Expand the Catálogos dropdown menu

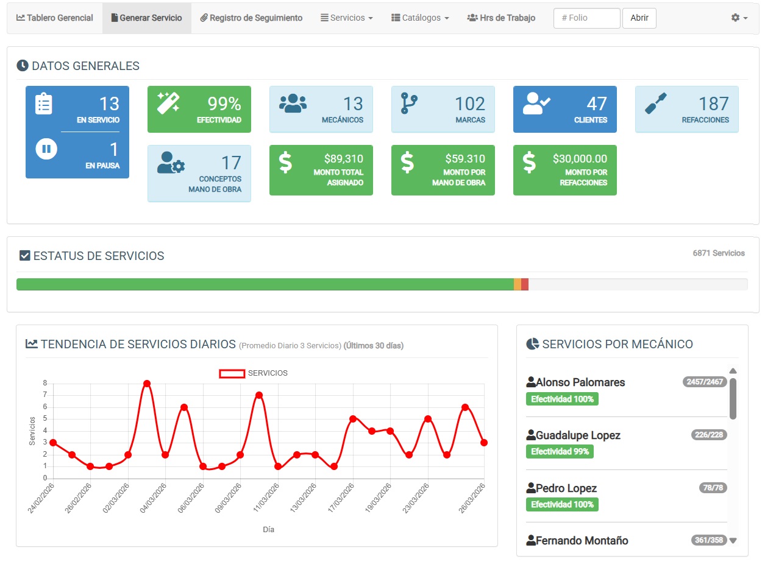pos(420,18)
